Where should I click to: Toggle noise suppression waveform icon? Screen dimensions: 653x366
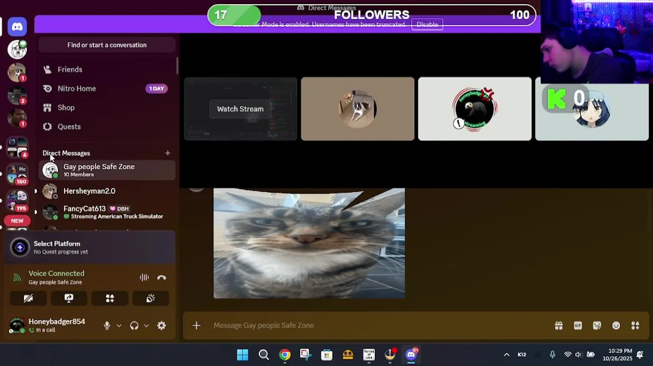(144, 278)
